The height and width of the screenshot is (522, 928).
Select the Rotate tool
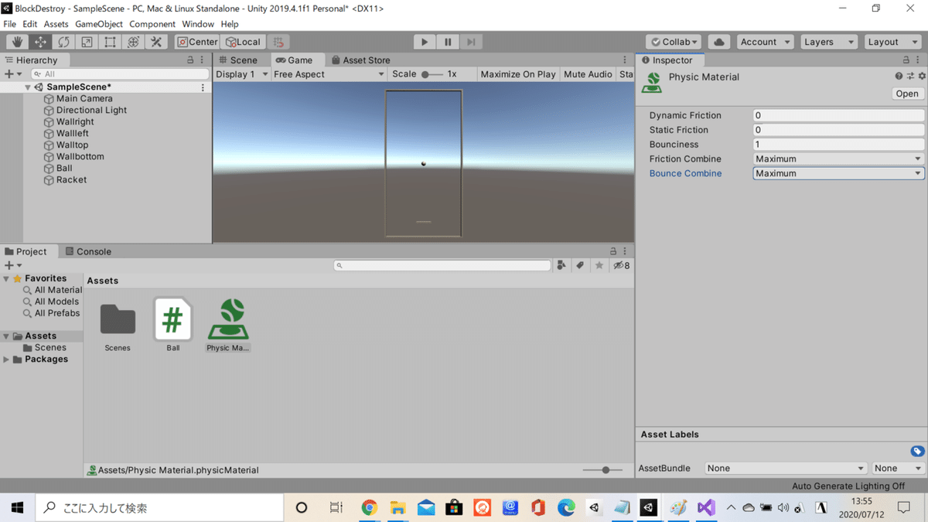[63, 42]
